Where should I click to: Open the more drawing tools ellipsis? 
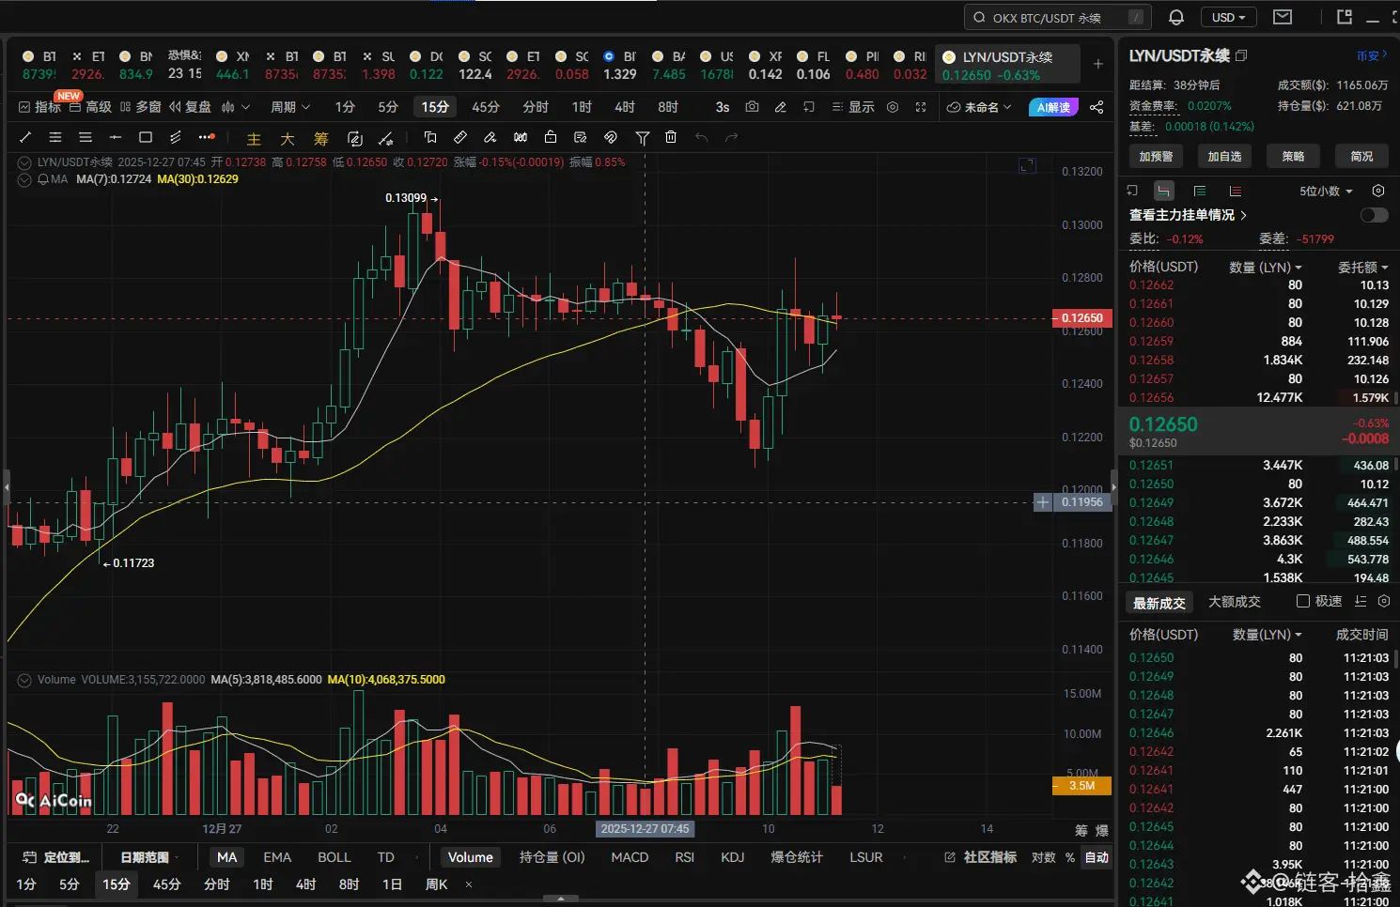pos(207,137)
